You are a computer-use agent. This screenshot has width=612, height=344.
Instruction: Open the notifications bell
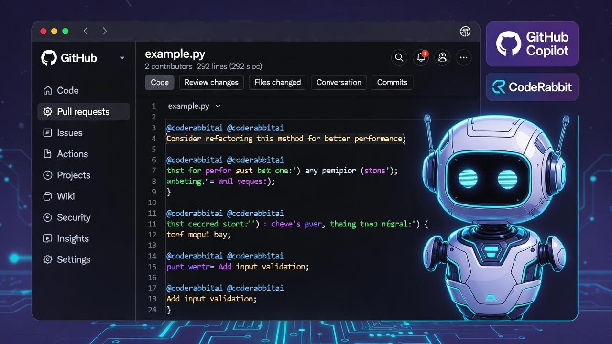(x=421, y=57)
